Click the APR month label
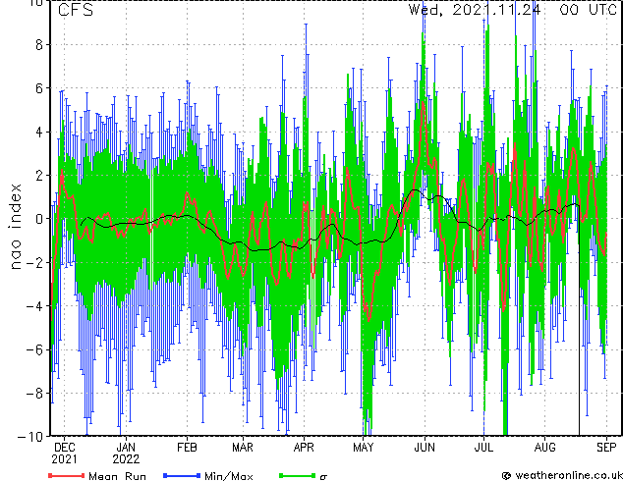 tap(304, 448)
